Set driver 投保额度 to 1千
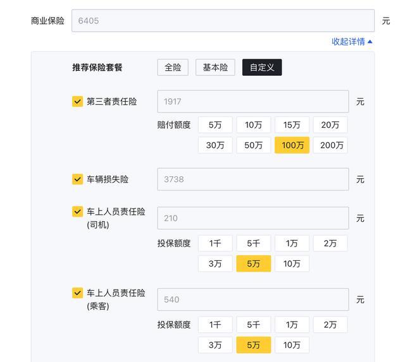The height and width of the screenshot is (362, 405). pos(215,243)
